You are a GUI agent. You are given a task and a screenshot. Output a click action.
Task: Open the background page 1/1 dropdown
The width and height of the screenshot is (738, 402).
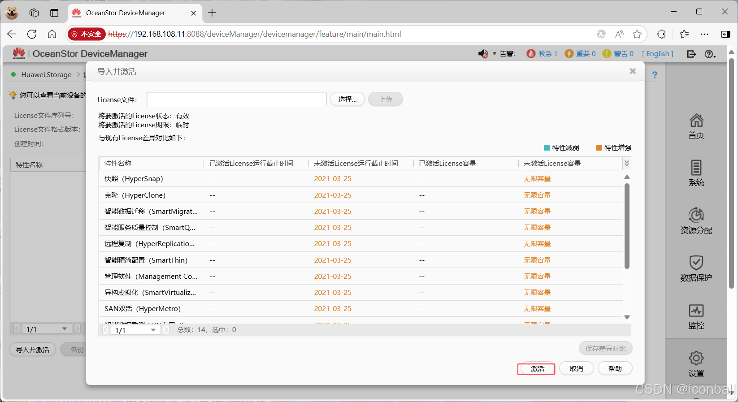pyautogui.click(x=46, y=329)
